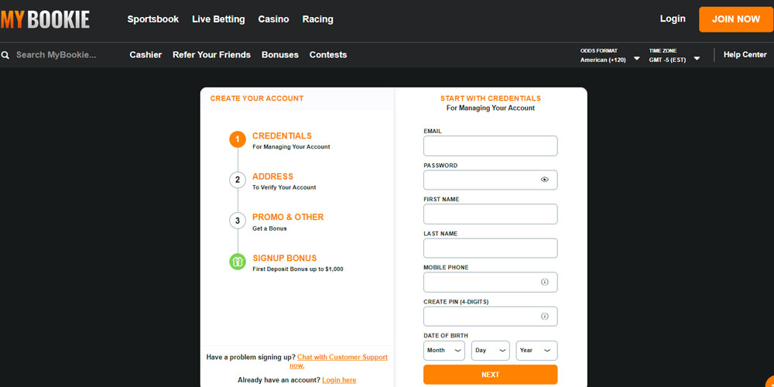Click the Create PIN info icon
The width and height of the screenshot is (774, 387).
click(x=544, y=317)
